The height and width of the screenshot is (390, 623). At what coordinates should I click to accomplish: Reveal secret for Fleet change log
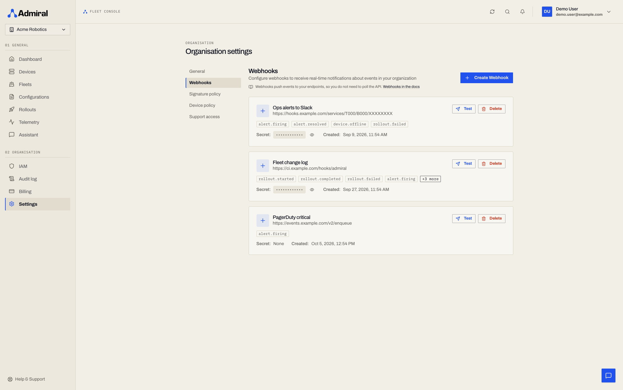[312, 190]
